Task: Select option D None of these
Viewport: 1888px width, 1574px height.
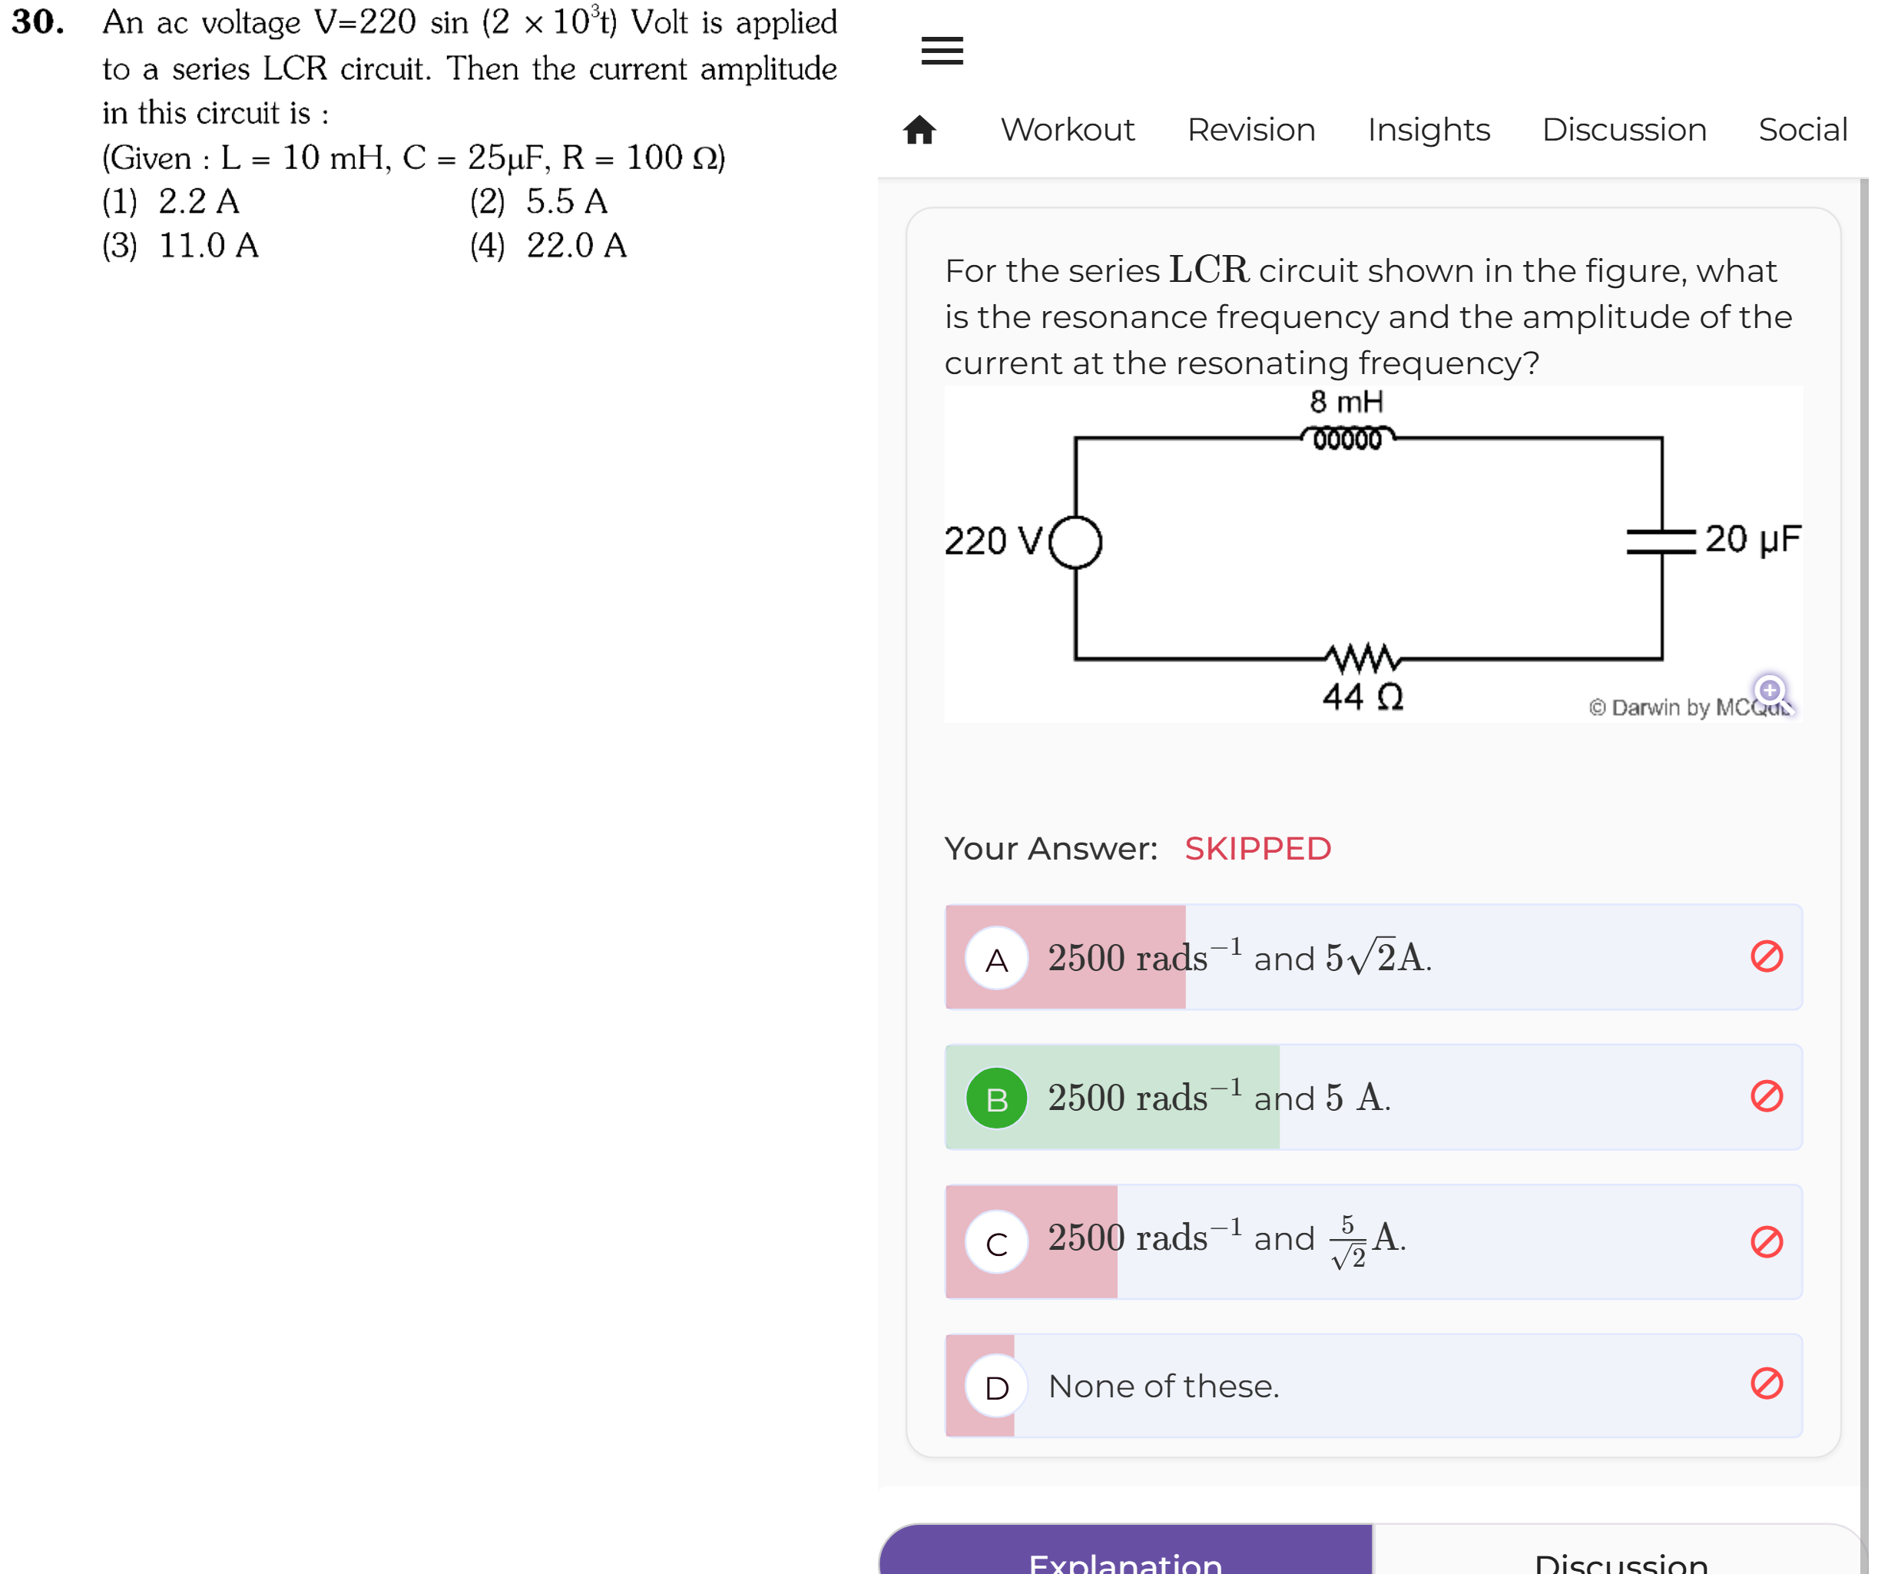Action: [1373, 1385]
